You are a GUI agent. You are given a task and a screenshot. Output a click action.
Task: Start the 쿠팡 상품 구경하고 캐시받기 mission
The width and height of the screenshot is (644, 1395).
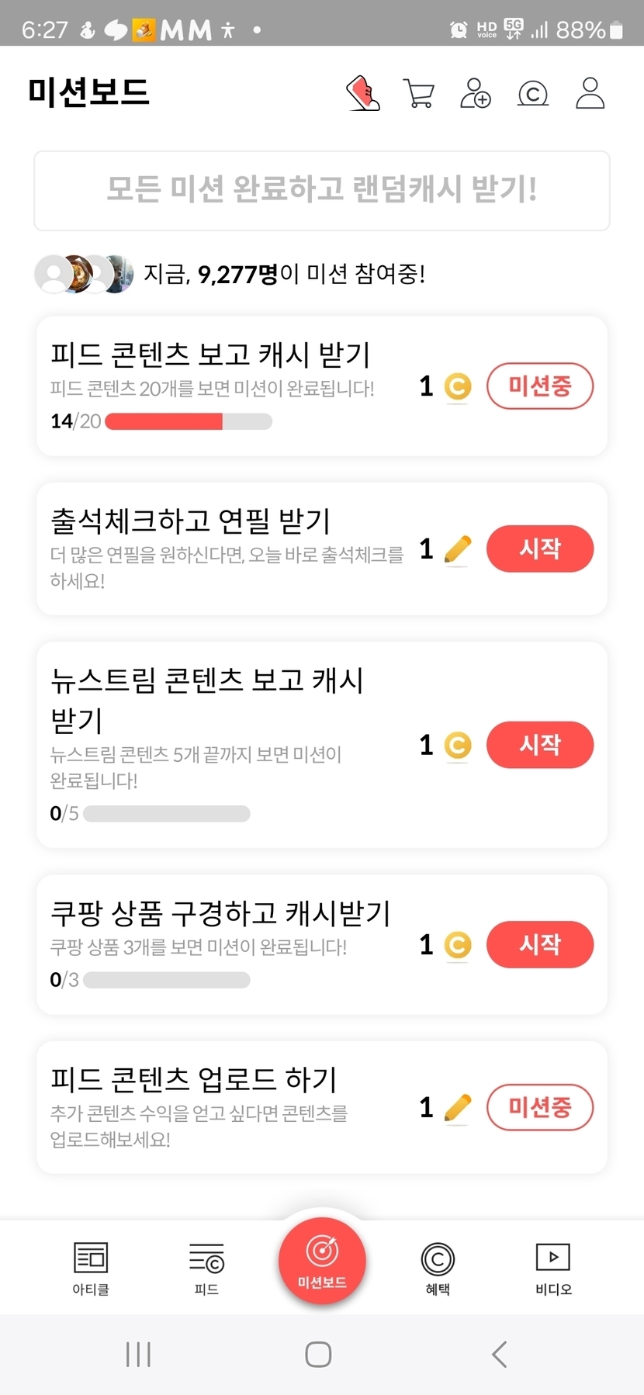coord(540,944)
